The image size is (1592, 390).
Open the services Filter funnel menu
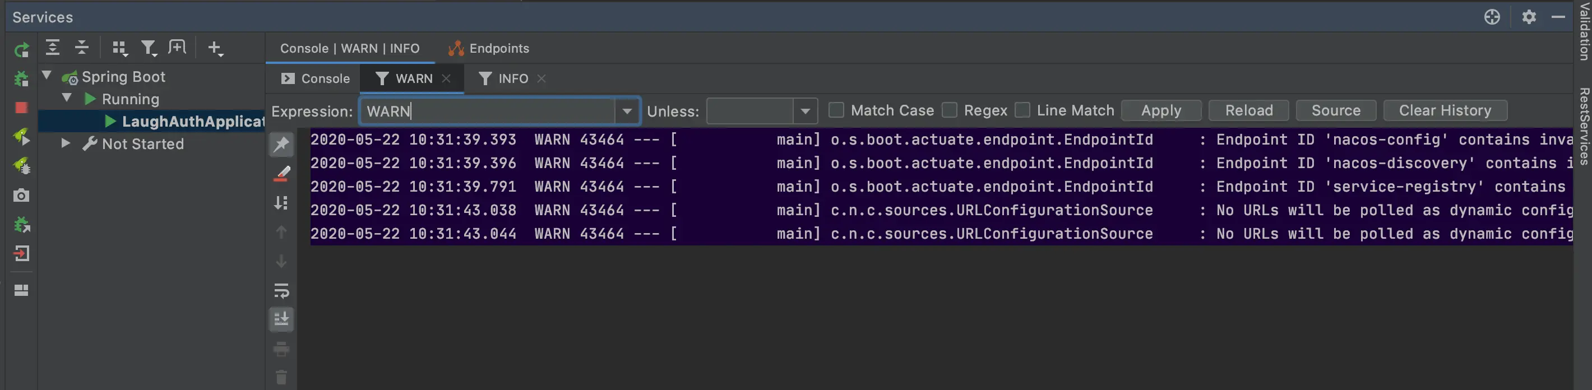(149, 48)
